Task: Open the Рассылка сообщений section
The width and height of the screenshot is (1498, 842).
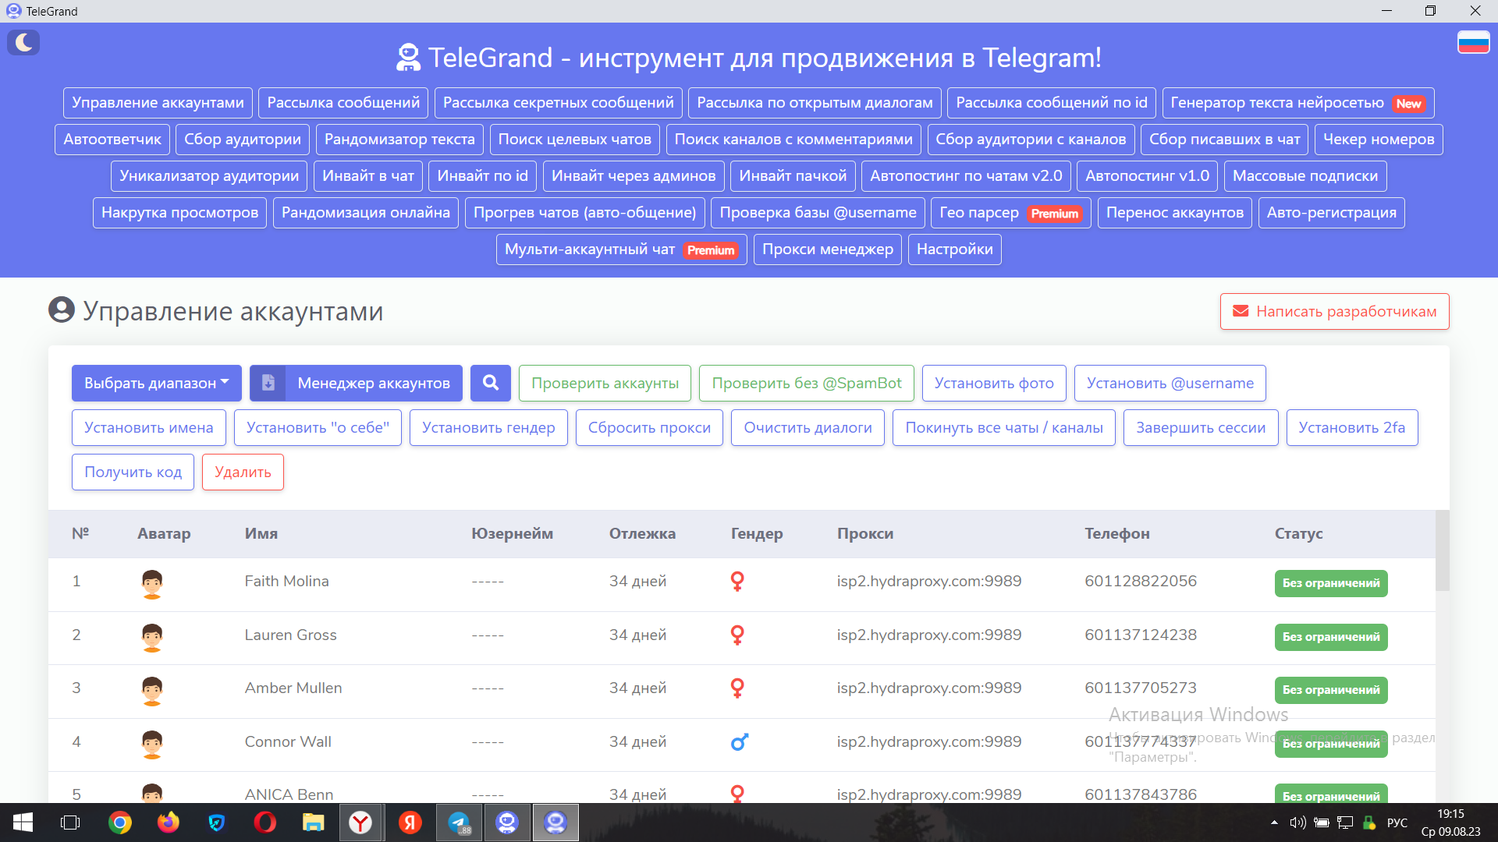Action: click(343, 103)
